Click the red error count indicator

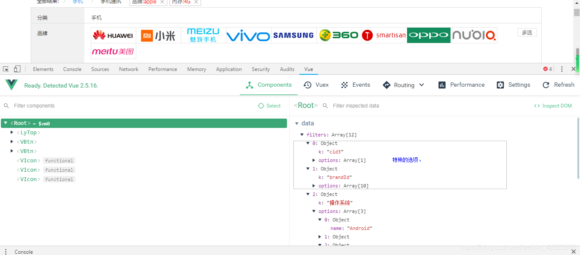pos(548,69)
